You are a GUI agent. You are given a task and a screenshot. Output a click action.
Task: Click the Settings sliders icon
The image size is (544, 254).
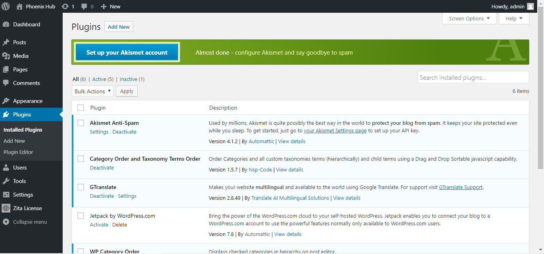click(x=6, y=195)
